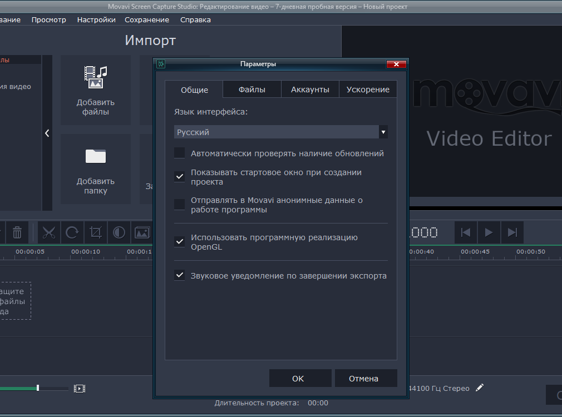The image size is (562, 417).
Task: Click the Parameters dialog title icon
Action: pos(161,64)
